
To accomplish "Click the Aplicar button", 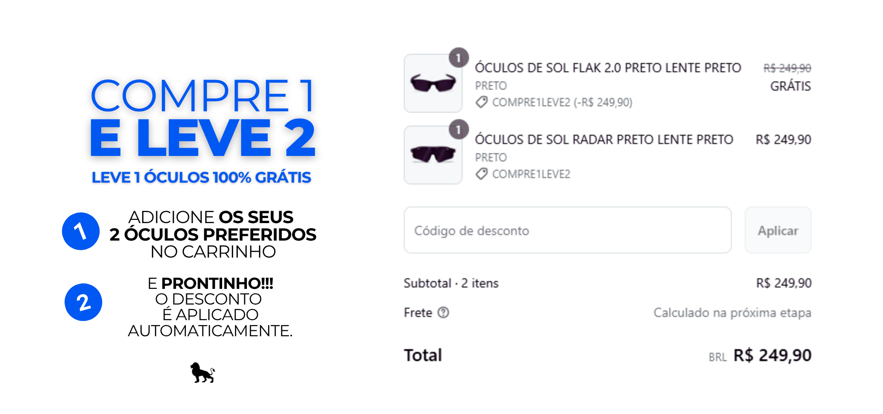I will [x=778, y=230].
